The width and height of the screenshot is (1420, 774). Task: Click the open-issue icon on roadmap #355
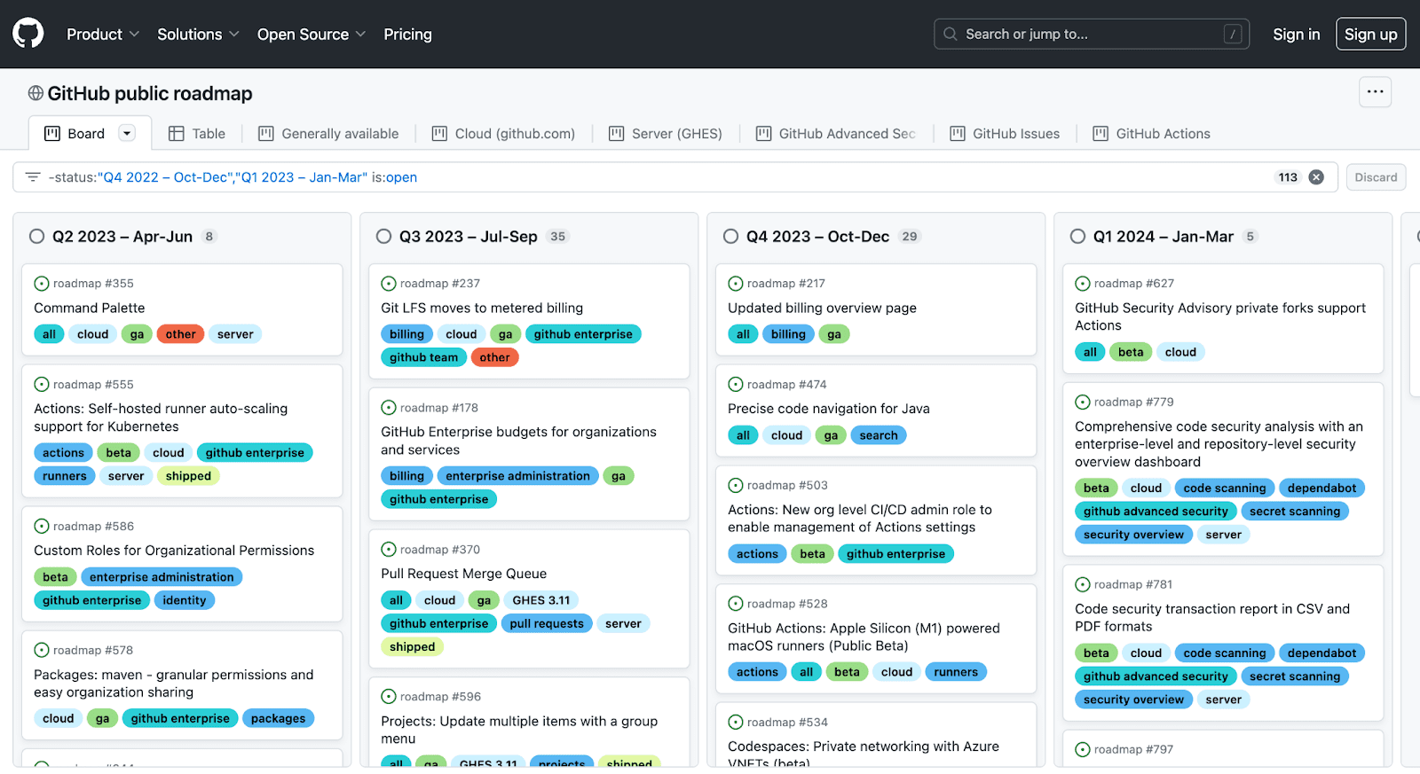(x=42, y=284)
